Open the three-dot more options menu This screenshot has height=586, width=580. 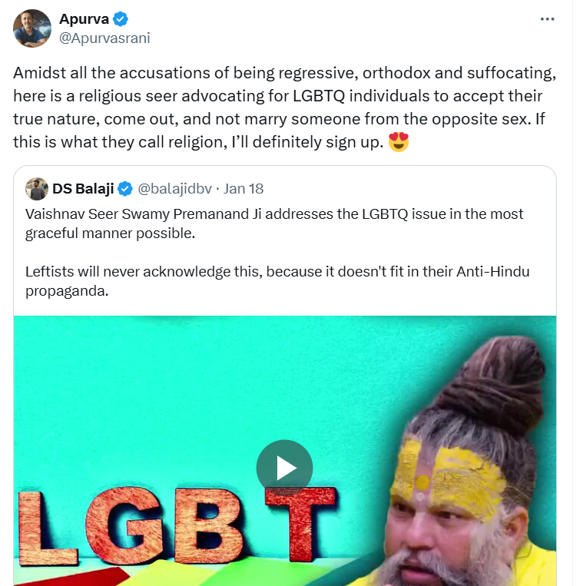tap(547, 19)
